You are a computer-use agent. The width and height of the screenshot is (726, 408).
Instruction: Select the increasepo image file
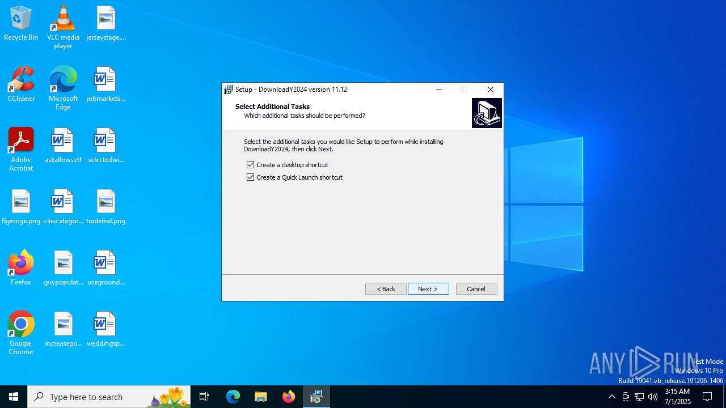tap(63, 330)
